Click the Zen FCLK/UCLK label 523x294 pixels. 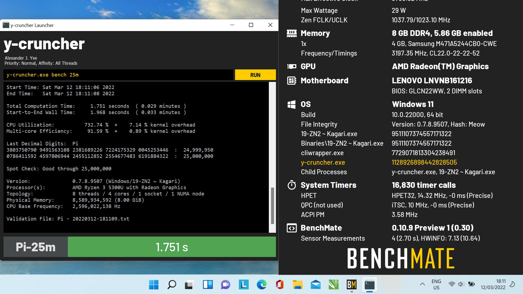pyautogui.click(x=324, y=20)
